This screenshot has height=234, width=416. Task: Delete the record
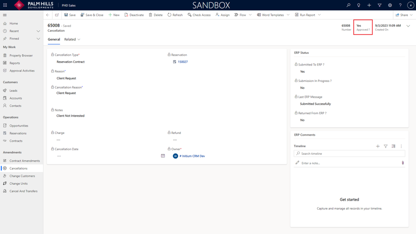156,15
